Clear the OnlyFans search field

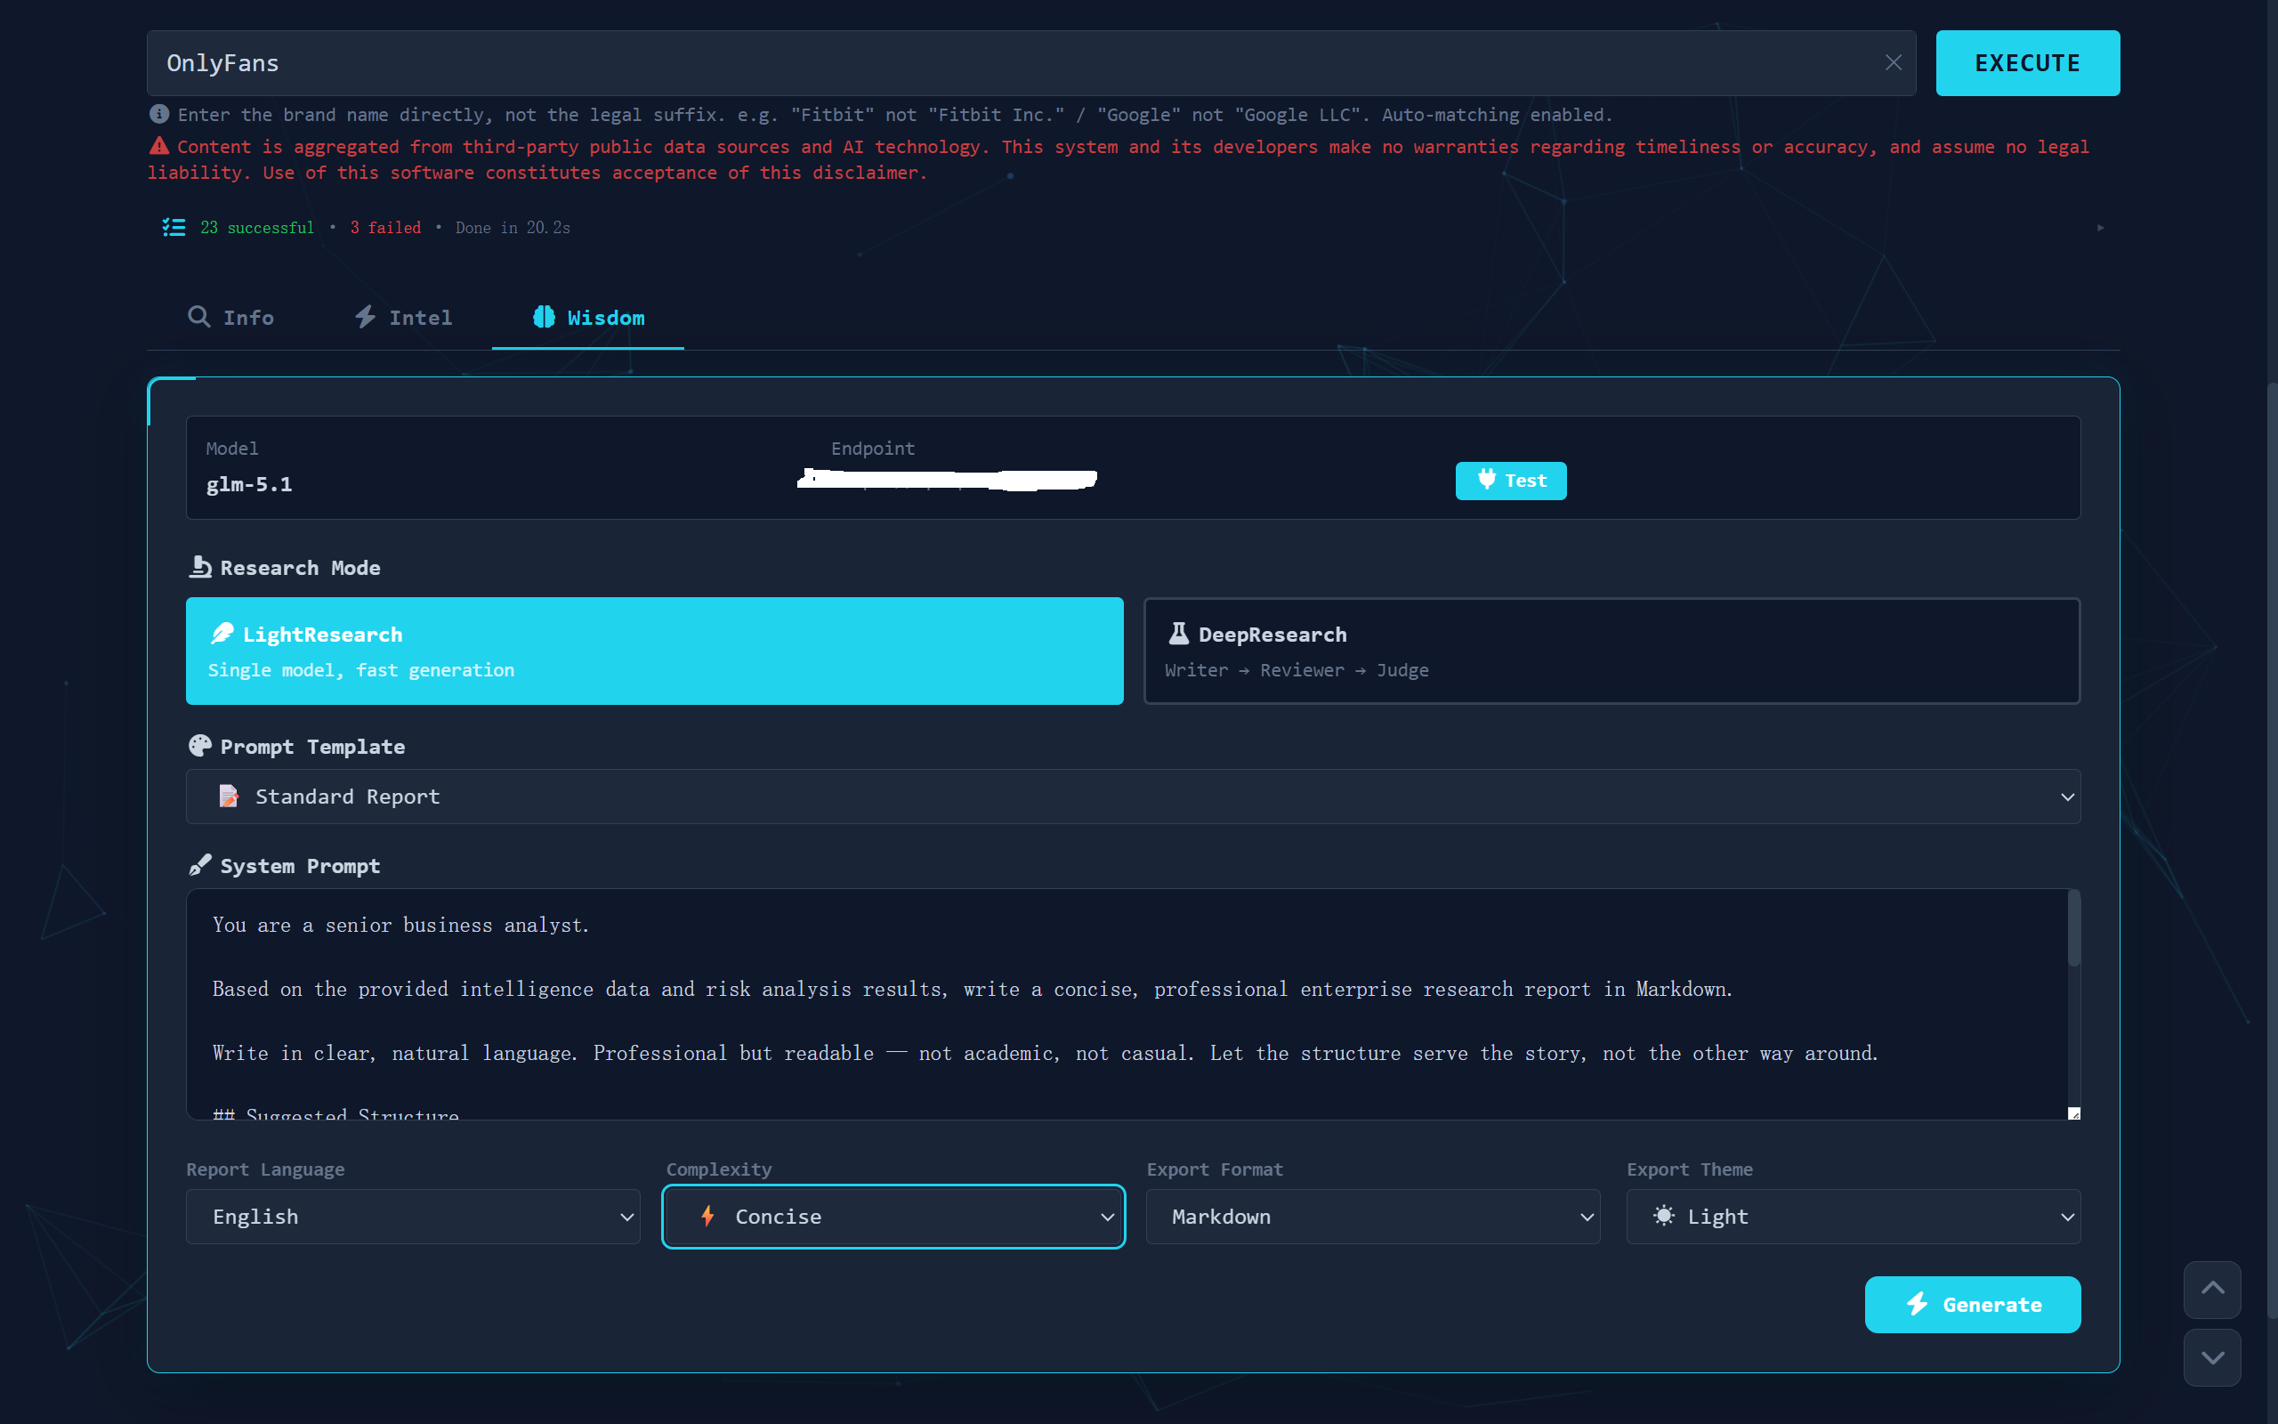coord(1893,63)
